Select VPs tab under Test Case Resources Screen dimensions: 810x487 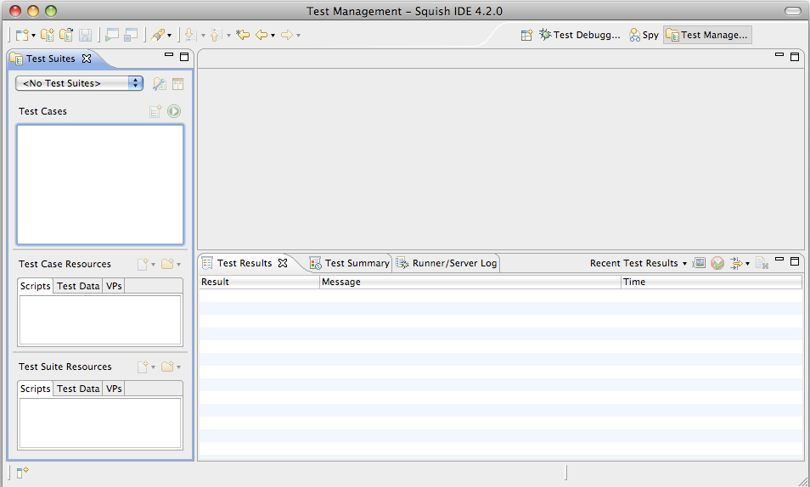(114, 286)
